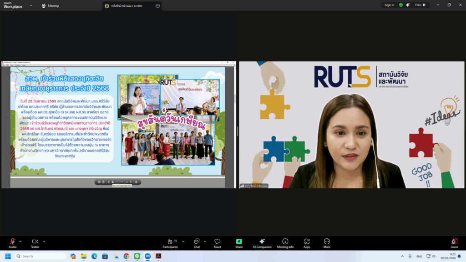Expand the video options arrow
The height and width of the screenshot is (262, 466).
pos(44,241)
